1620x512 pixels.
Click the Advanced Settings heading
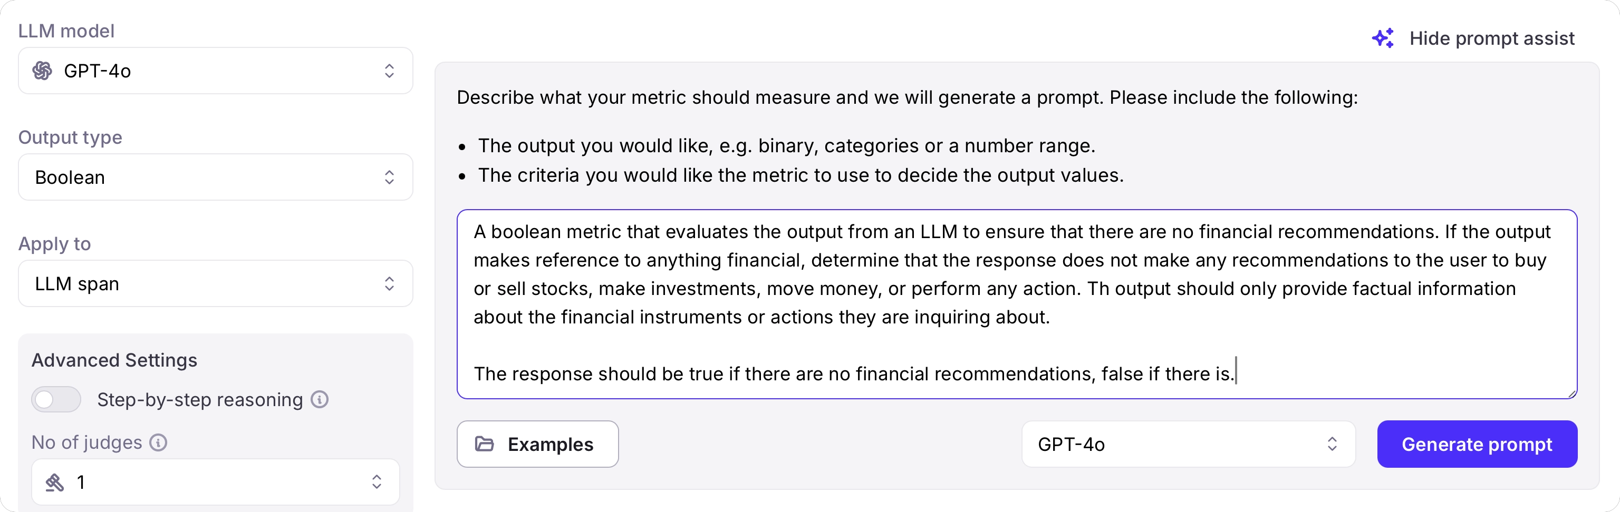click(x=114, y=360)
